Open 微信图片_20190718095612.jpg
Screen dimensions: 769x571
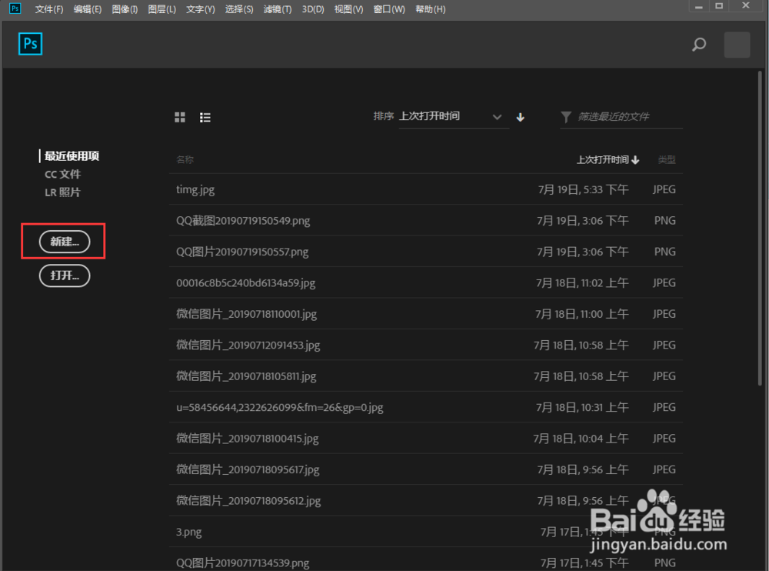click(426, 500)
